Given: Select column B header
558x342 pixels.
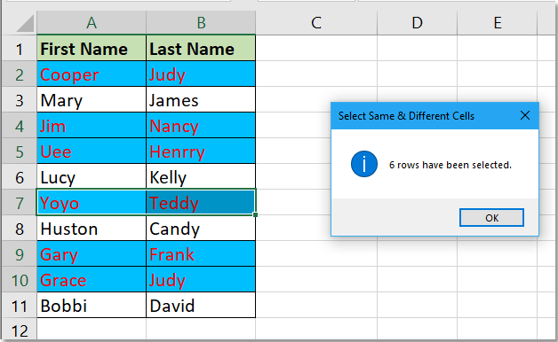Looking at the screenshot, I should pyautogui.click(x=201, y=23).
